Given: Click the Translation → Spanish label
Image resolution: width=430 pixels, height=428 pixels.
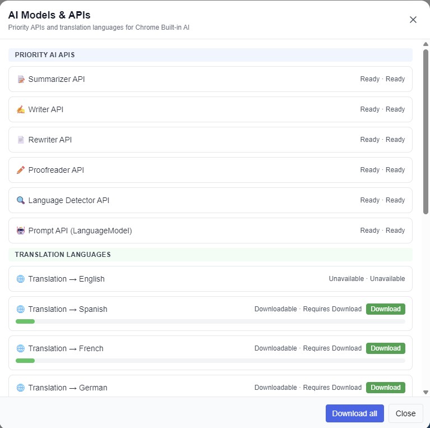Looking at the screenshot, I should point(68,309).
